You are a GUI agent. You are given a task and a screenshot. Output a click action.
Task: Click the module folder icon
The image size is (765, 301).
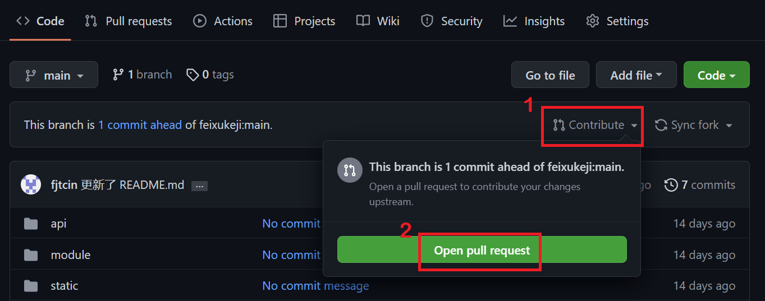coord(31,255)
